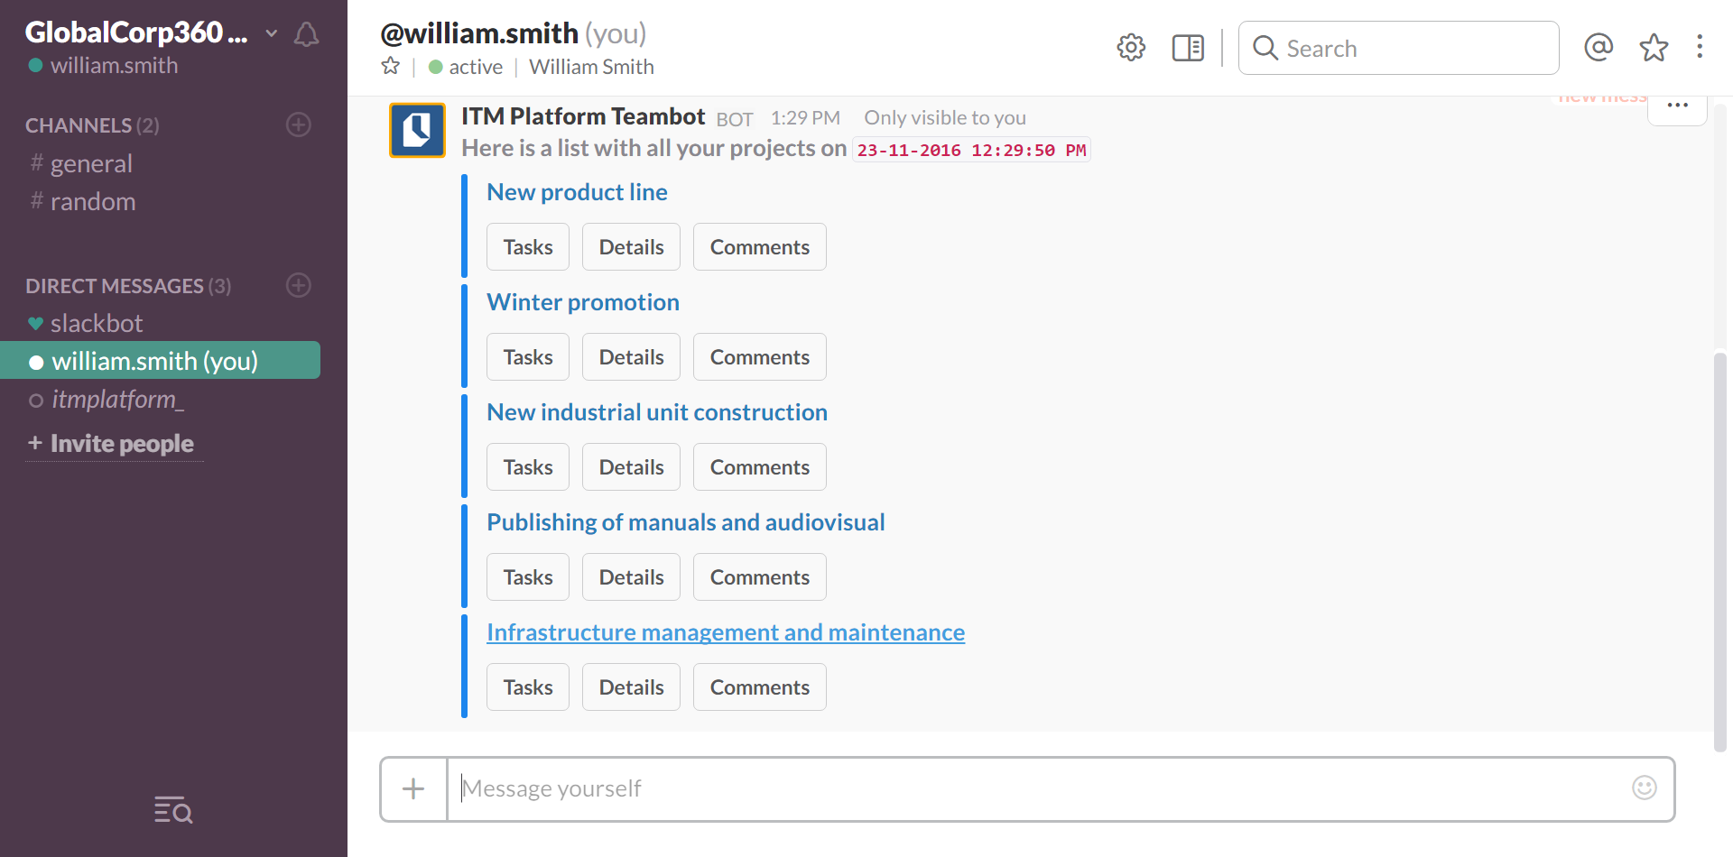Toggle the right details pane icon
This screenshot has height=857, width=1733.
coord(1187,47)
